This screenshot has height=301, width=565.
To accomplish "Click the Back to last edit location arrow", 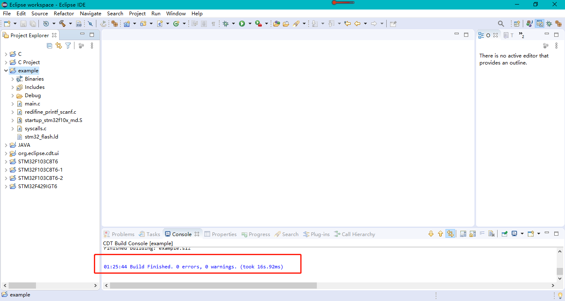I will (347, 24).
